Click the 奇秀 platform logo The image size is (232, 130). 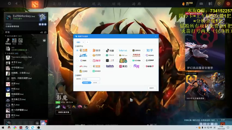click(x=136, y=66)
